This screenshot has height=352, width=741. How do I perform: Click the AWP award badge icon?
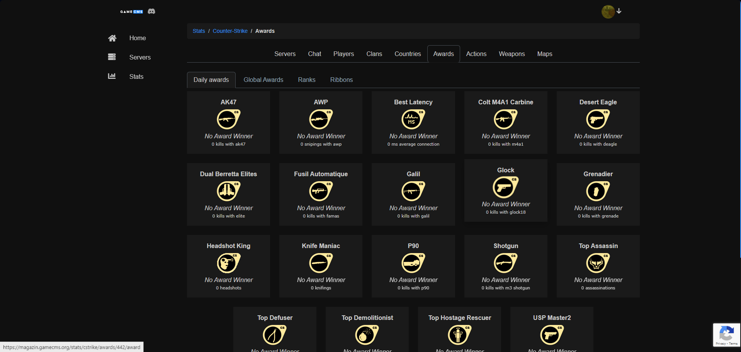(x=321, y=119)
